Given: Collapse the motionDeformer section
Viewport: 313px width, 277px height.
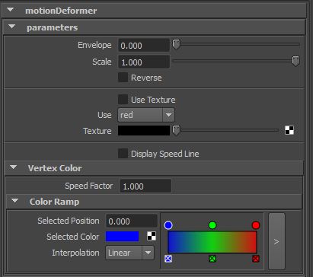Looking at the screenshot, I should coord(11,10).
